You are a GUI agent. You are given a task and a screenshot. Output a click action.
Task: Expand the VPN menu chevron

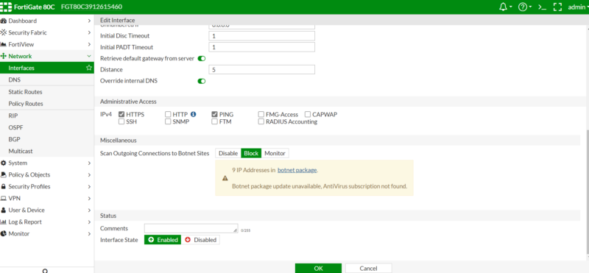pos(89,198)
